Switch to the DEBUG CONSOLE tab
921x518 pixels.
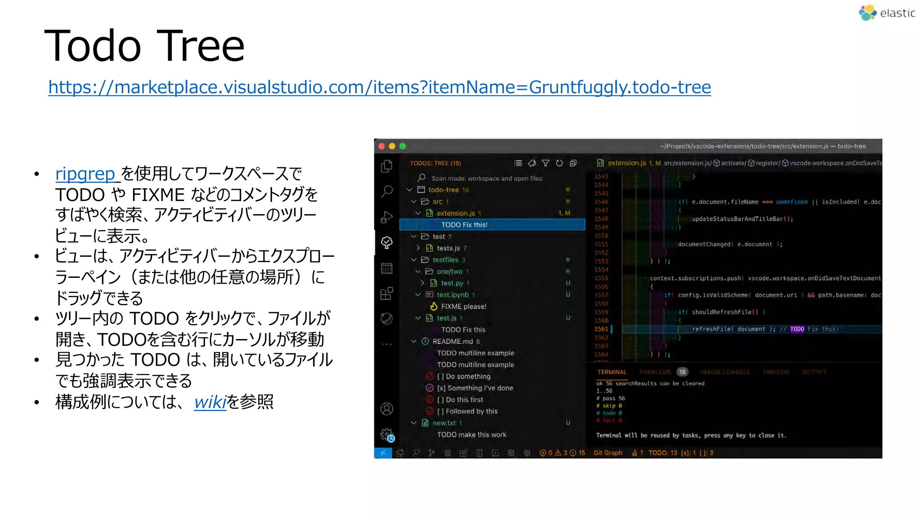point(724,372)
